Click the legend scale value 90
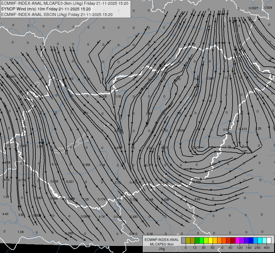Screen dimensions: 275x253 tap(230, 248)
